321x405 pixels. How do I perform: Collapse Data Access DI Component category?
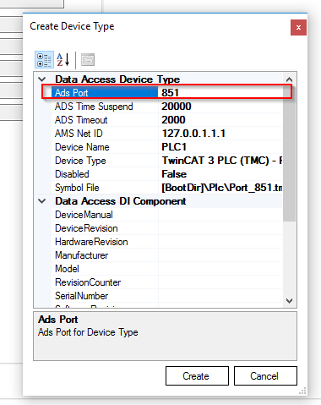[42, 201]
